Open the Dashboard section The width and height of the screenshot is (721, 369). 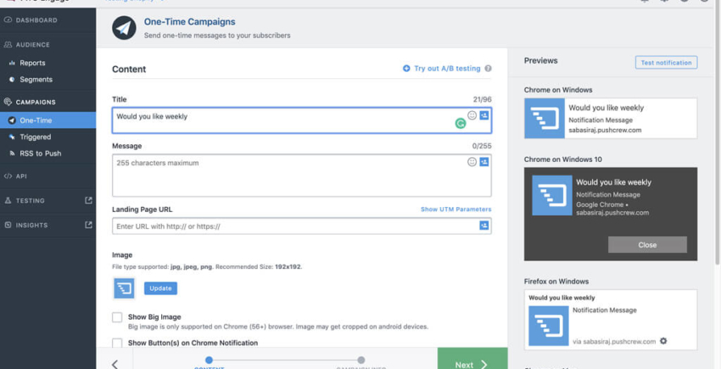pos(36,20)
